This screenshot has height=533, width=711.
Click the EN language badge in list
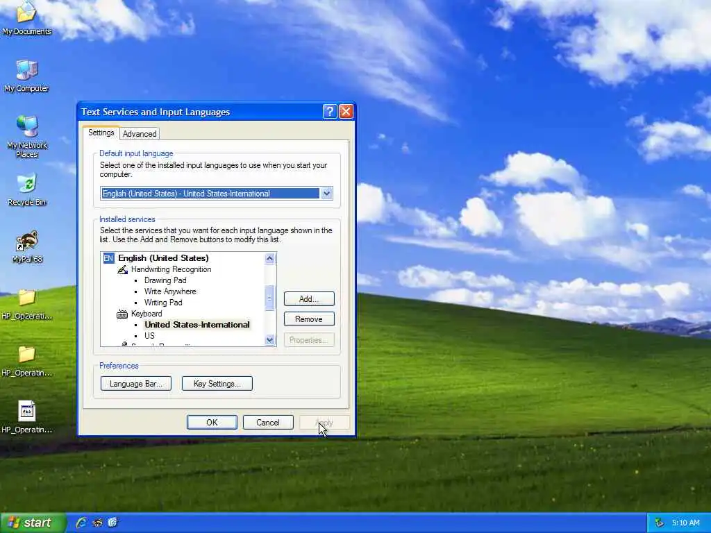click(108, 258)
